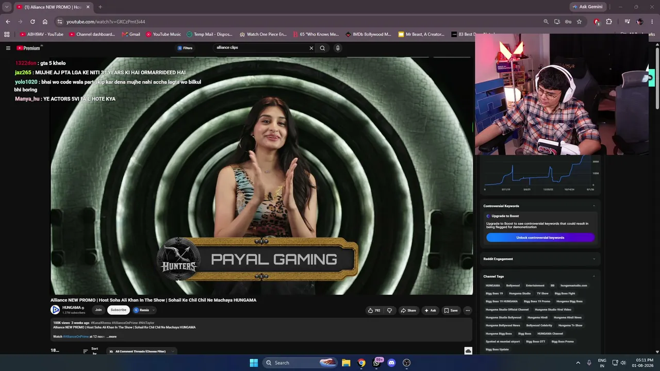Viewport: 660px width, 371px height.
Task: Bookmark this page with the star
Action: (579, 22)
